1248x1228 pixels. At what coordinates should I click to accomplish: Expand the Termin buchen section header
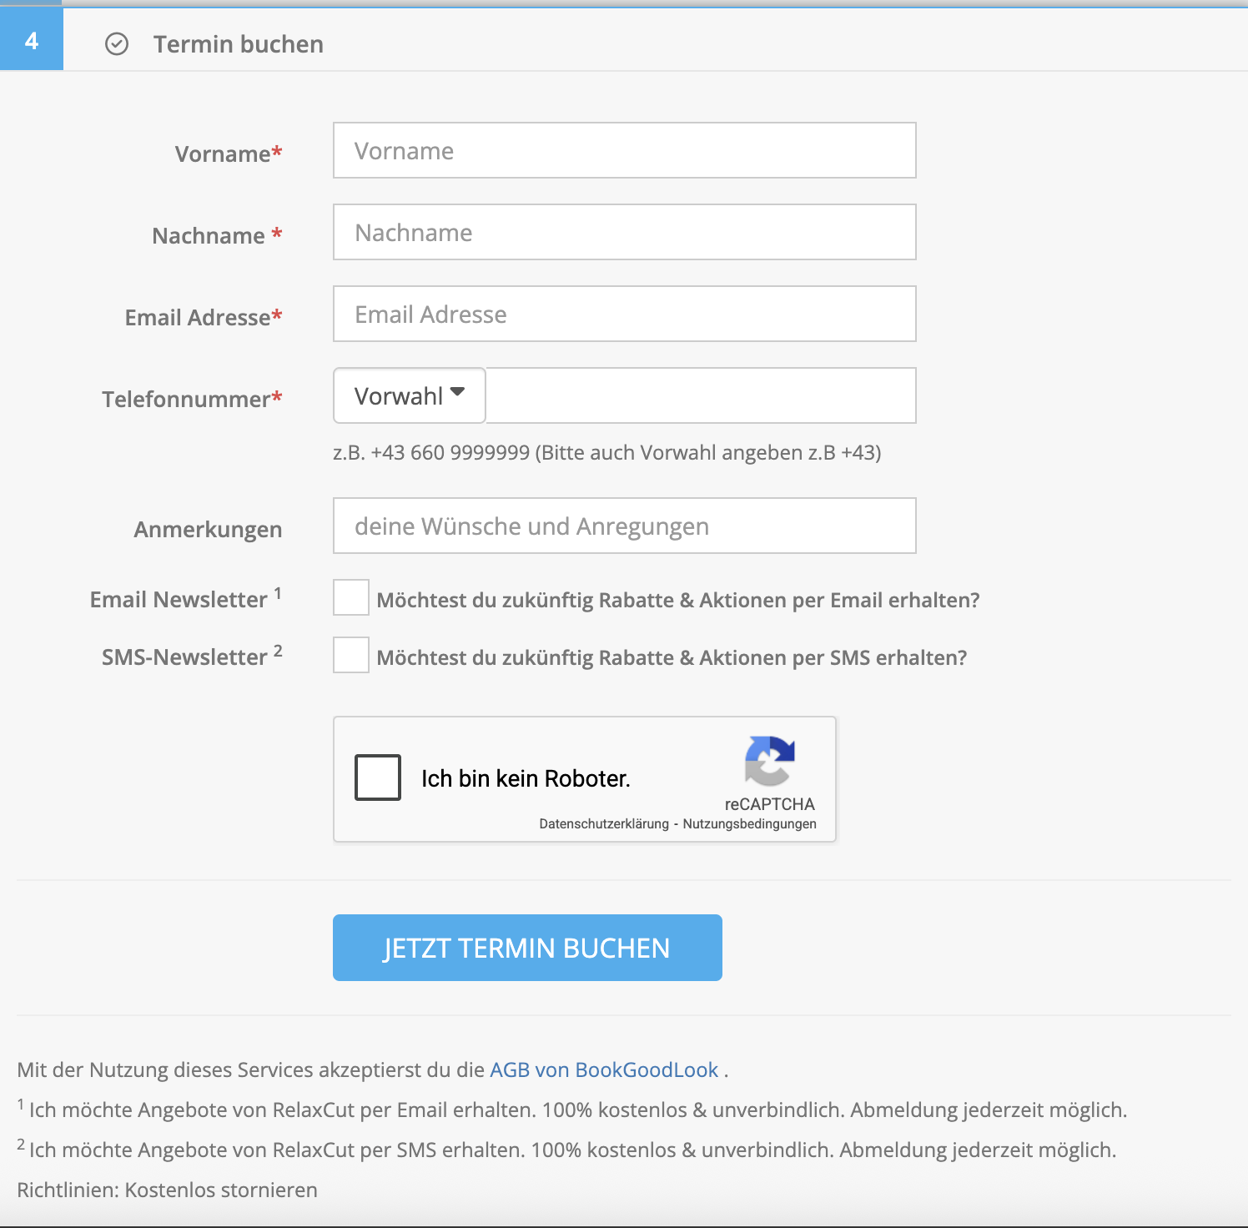click(x=239, y=44)
